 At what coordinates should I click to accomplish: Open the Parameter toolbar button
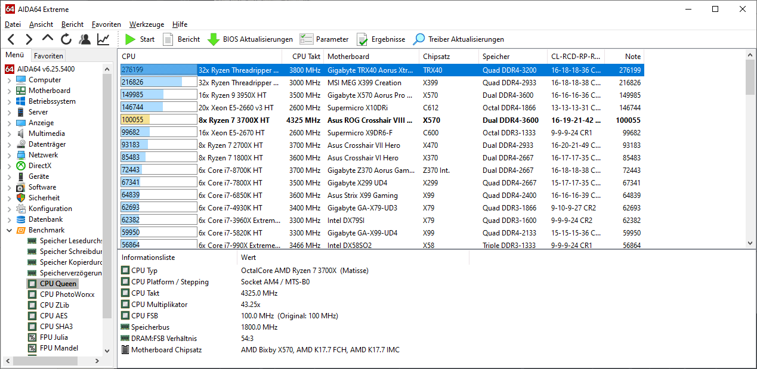tap(325, 39)
